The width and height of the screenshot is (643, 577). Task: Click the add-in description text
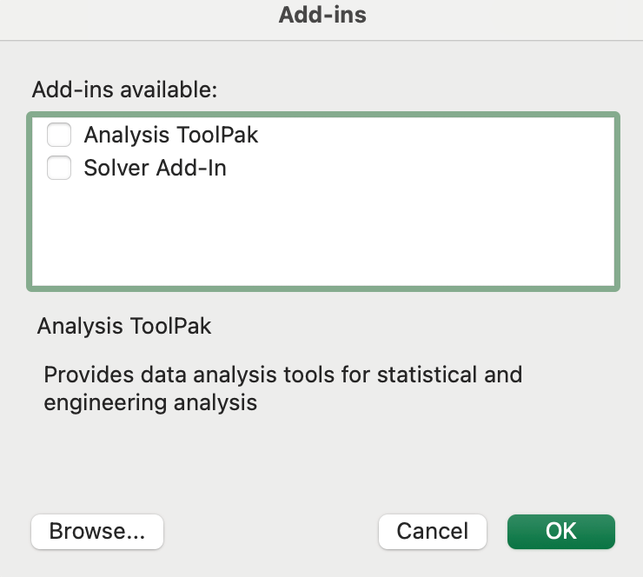click(x=282, y=388)
